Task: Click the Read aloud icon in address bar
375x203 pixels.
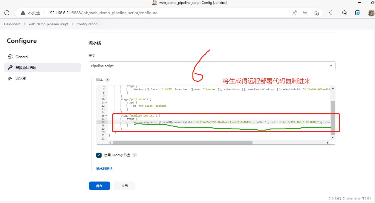Action: pos(295,13)
